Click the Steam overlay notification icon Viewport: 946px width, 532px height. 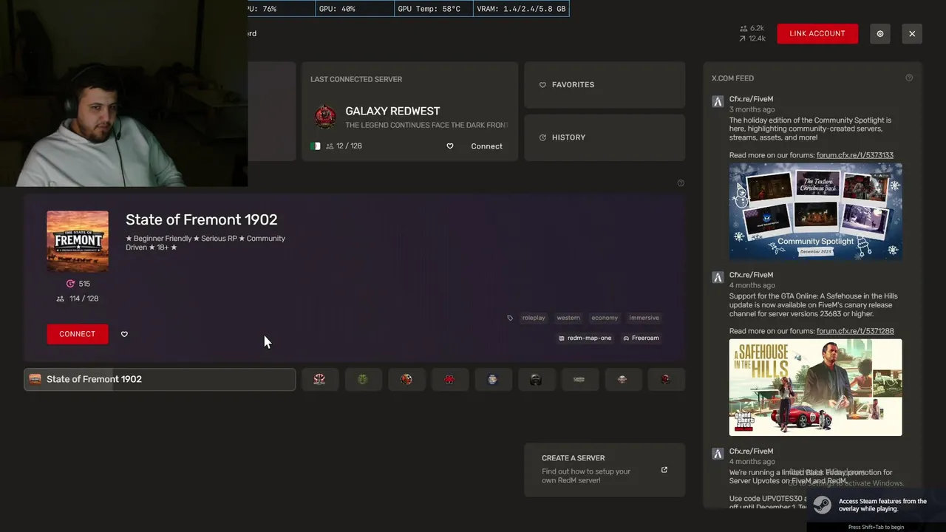[x=822, y=505]
